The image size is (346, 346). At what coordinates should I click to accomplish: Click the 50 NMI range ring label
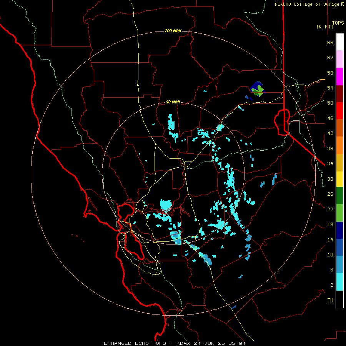(173, 102)
